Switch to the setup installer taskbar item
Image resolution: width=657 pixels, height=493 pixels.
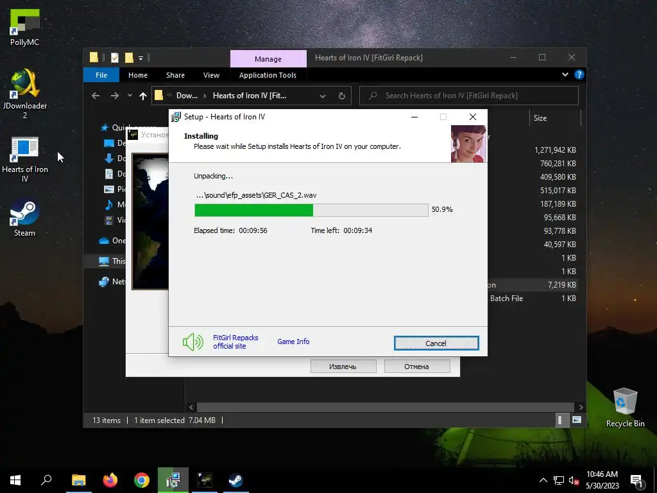tap(173, 480)
